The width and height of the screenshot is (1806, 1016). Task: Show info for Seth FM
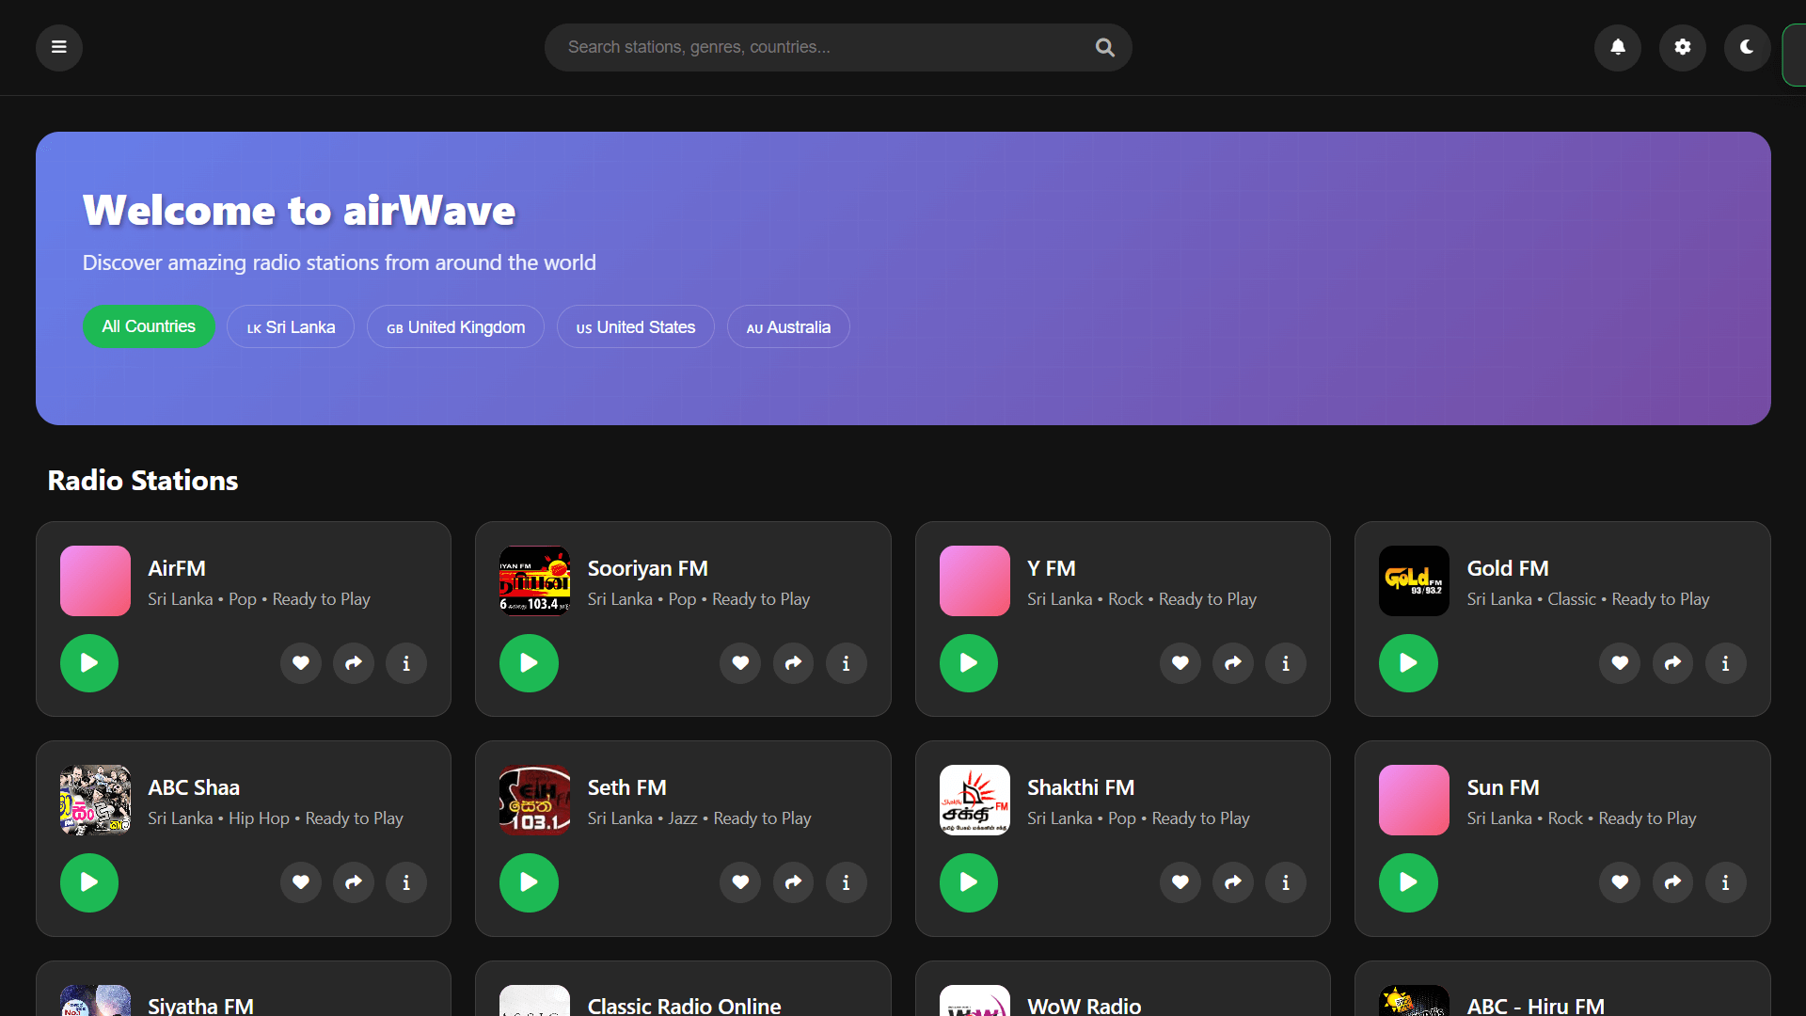(846, 882)
